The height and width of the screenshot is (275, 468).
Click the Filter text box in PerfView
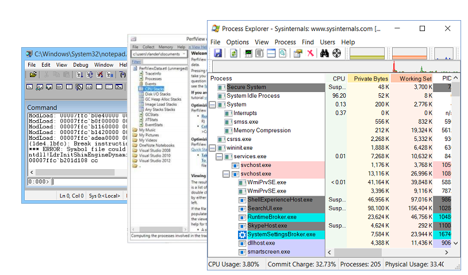point(165,62)
